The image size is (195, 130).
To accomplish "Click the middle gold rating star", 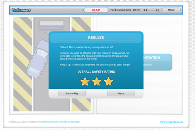I will coord(96,81).
